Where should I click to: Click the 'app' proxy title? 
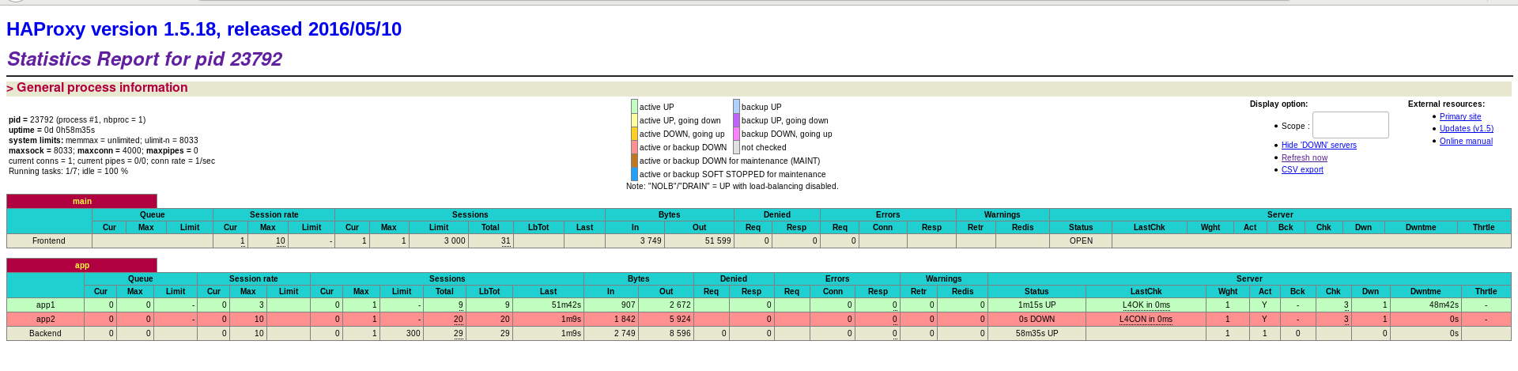click(x=82, y=265)
